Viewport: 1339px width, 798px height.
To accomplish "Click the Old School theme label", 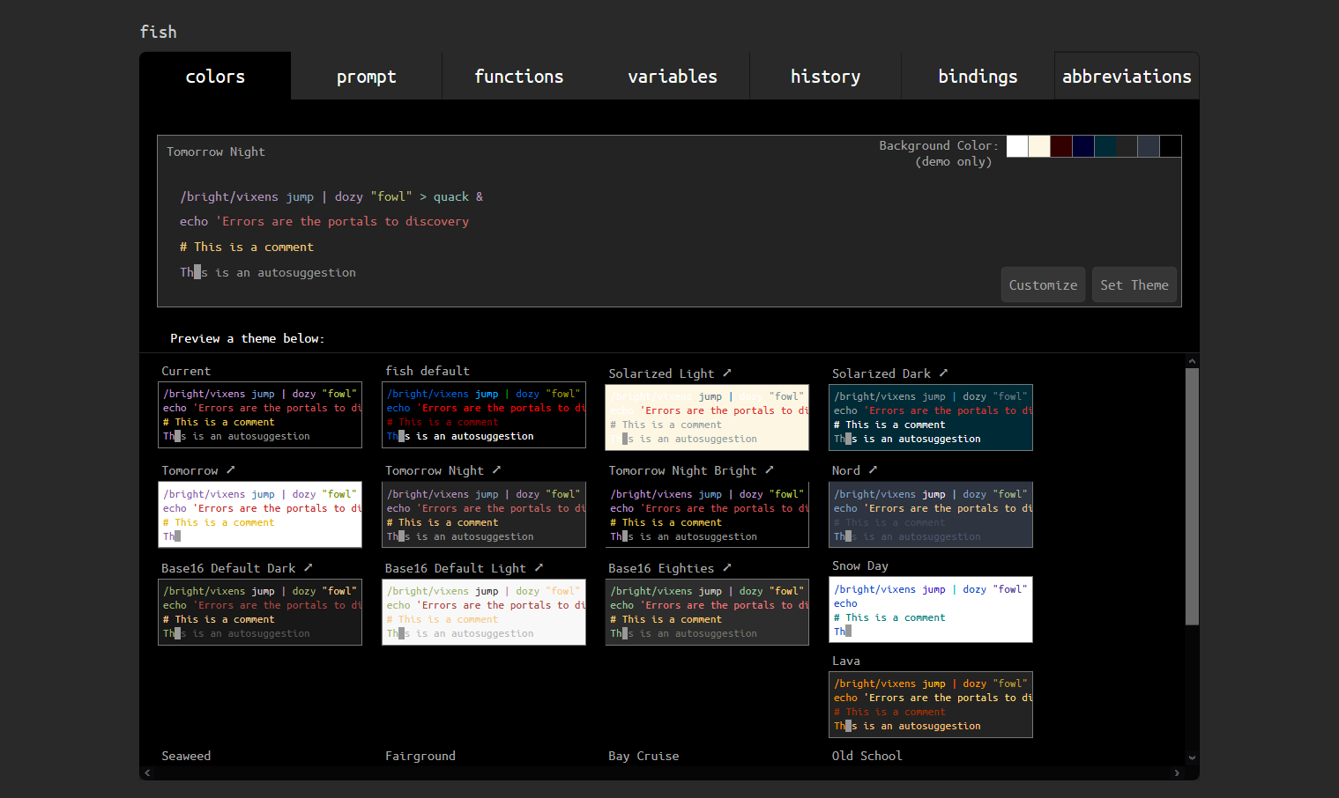I will point(867,756).
